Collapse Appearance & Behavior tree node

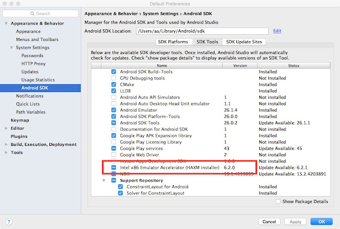6,23
